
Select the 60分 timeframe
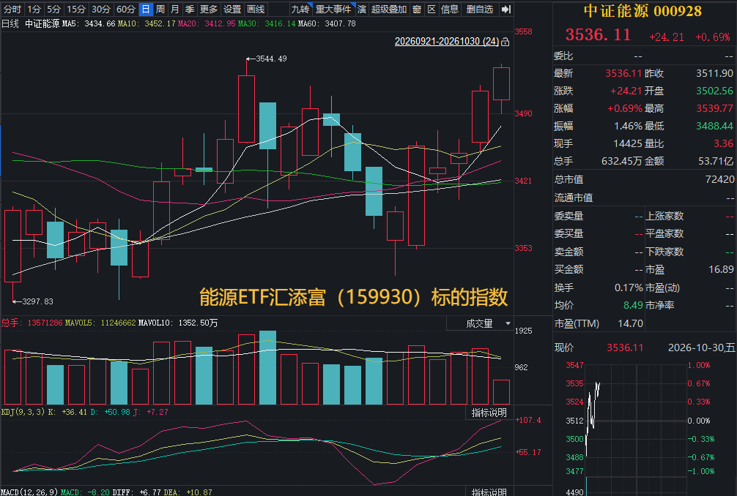click(x=125, y=9)
